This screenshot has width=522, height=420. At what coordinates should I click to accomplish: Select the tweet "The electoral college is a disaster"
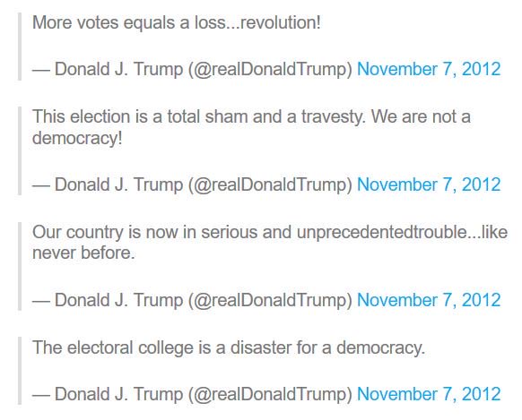(229, 347)
